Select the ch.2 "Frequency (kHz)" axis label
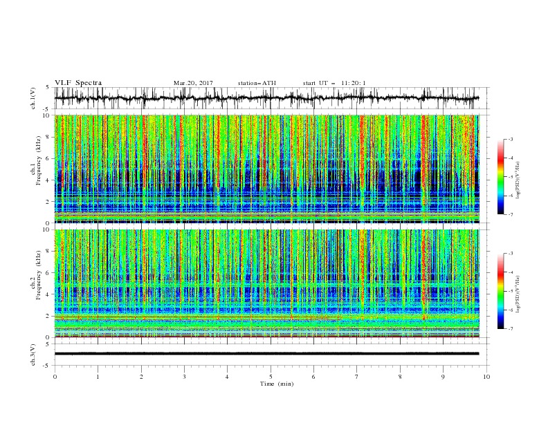This screenshot has width=548, height=423. click(39, 275)
